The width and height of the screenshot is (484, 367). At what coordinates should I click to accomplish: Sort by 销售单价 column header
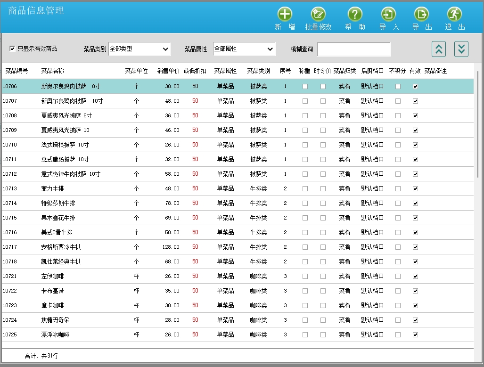coord(168,71)
